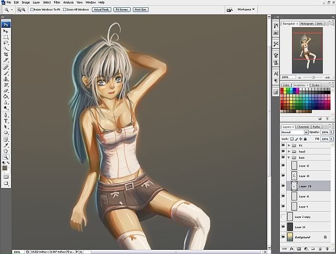Click the Zoom tool in the toolbox
Image resolution: width=336 pixels, height=254 pixels.
coord(6,156)
